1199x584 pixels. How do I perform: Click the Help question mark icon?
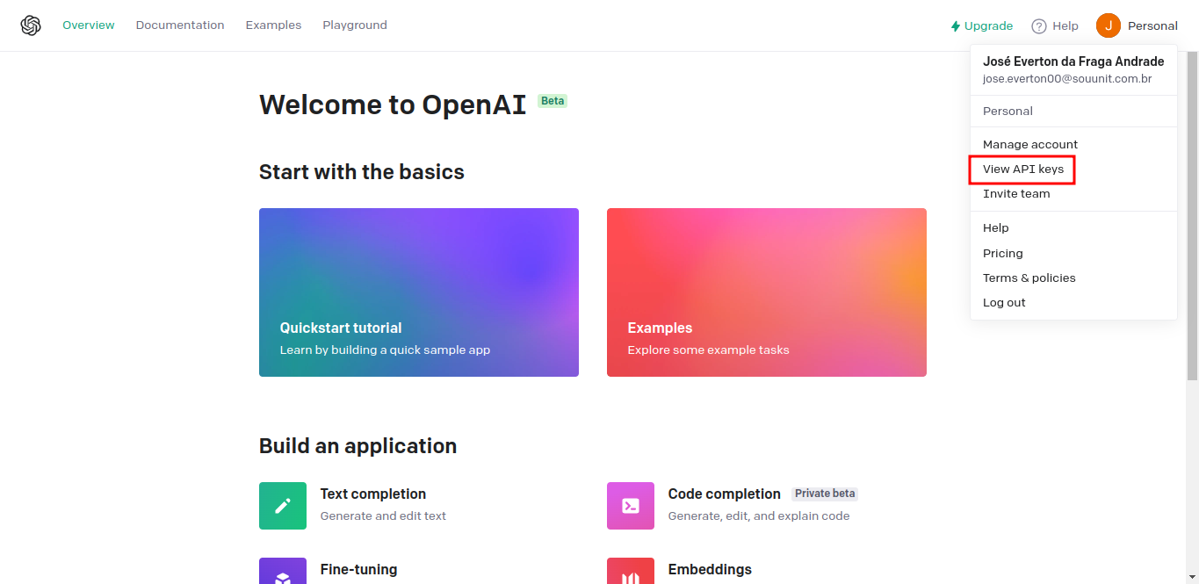(x=1039, y=26)
